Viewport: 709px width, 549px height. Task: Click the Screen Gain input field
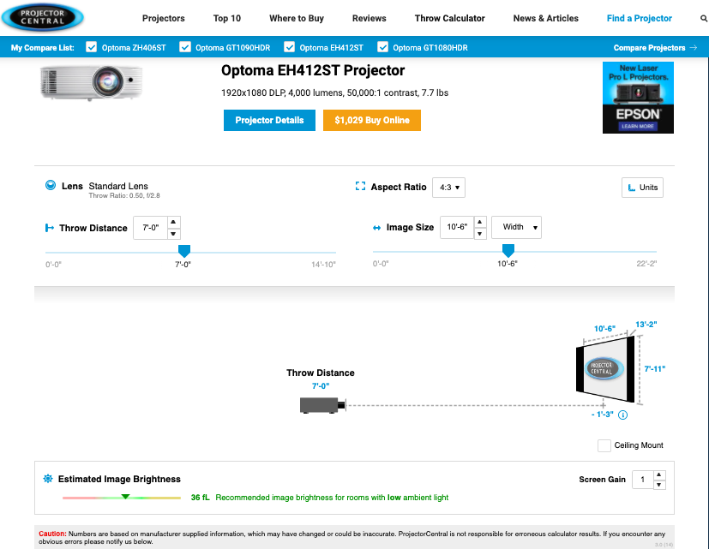(x=642, y=480)
